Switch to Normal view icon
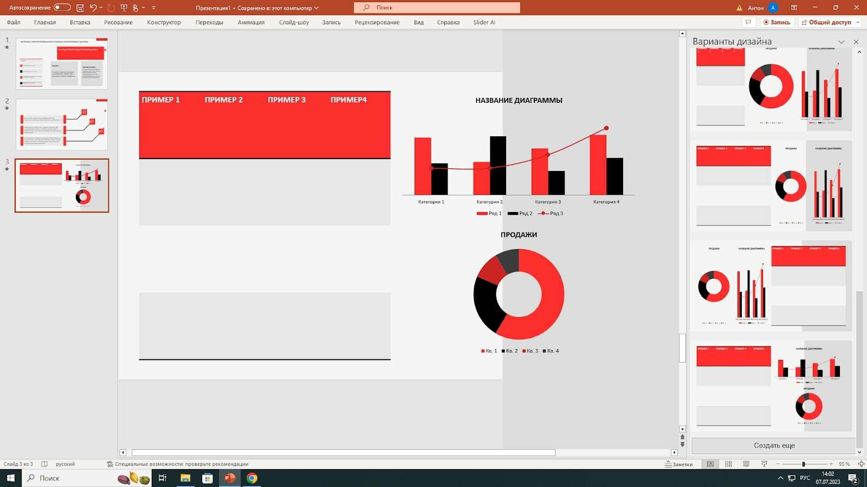867x487 pixels. pyautogui.click(x=710, y=464)
